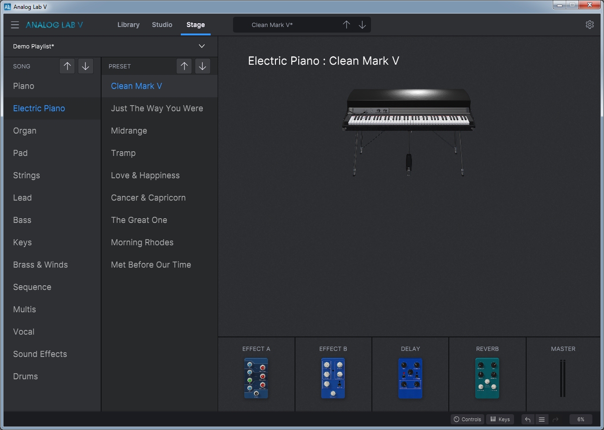Choose the Morning Rhodes preset

point(142,242)
